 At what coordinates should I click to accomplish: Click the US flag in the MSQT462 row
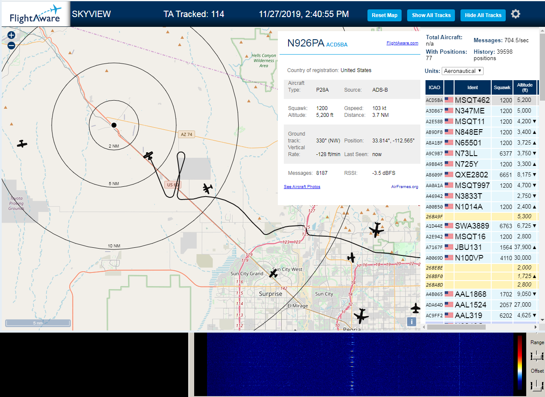(449, 100)
